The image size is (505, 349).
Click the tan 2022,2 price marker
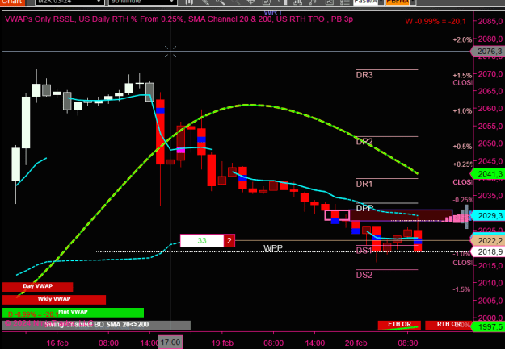pos(488,241)
